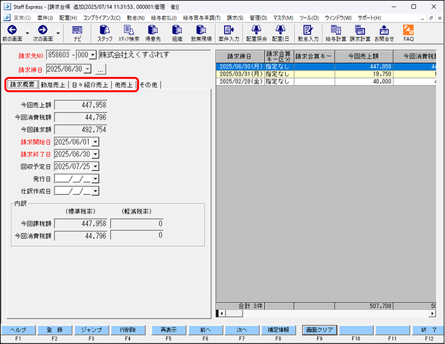
Task: Expand the 次の画面 history dropdown arrow
Action: tap(58, 33)
